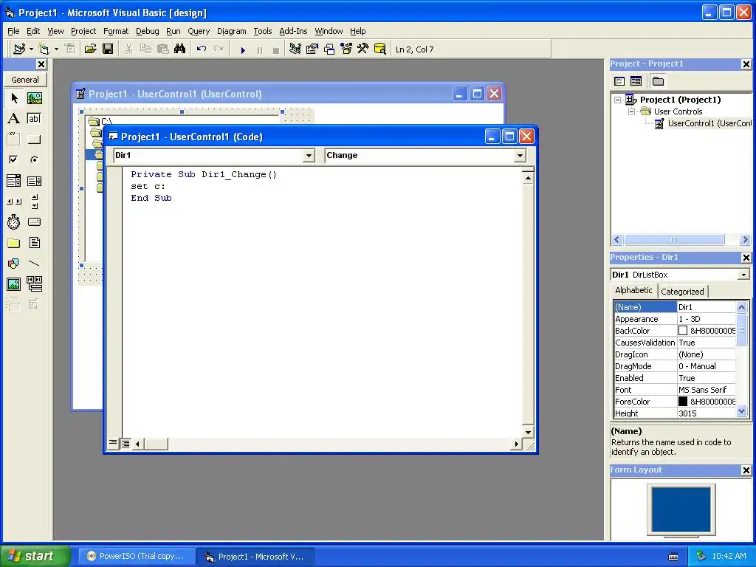Screen dimensions: 756x567
Task: Open the Debug menu
Action: [x=147, y=31]
